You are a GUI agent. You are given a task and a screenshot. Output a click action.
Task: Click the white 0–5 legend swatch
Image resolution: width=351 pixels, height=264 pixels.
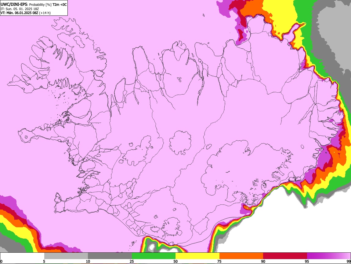tap(22, 256)
